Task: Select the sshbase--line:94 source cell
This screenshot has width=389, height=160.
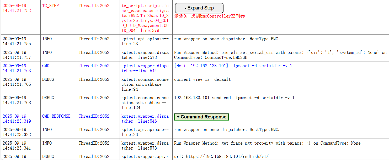Action: pos(145,84)
